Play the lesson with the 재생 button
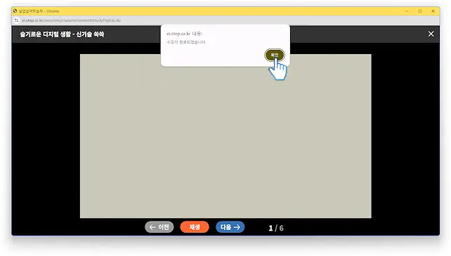The width and height of the screenshot is (451, 256). 195,227
